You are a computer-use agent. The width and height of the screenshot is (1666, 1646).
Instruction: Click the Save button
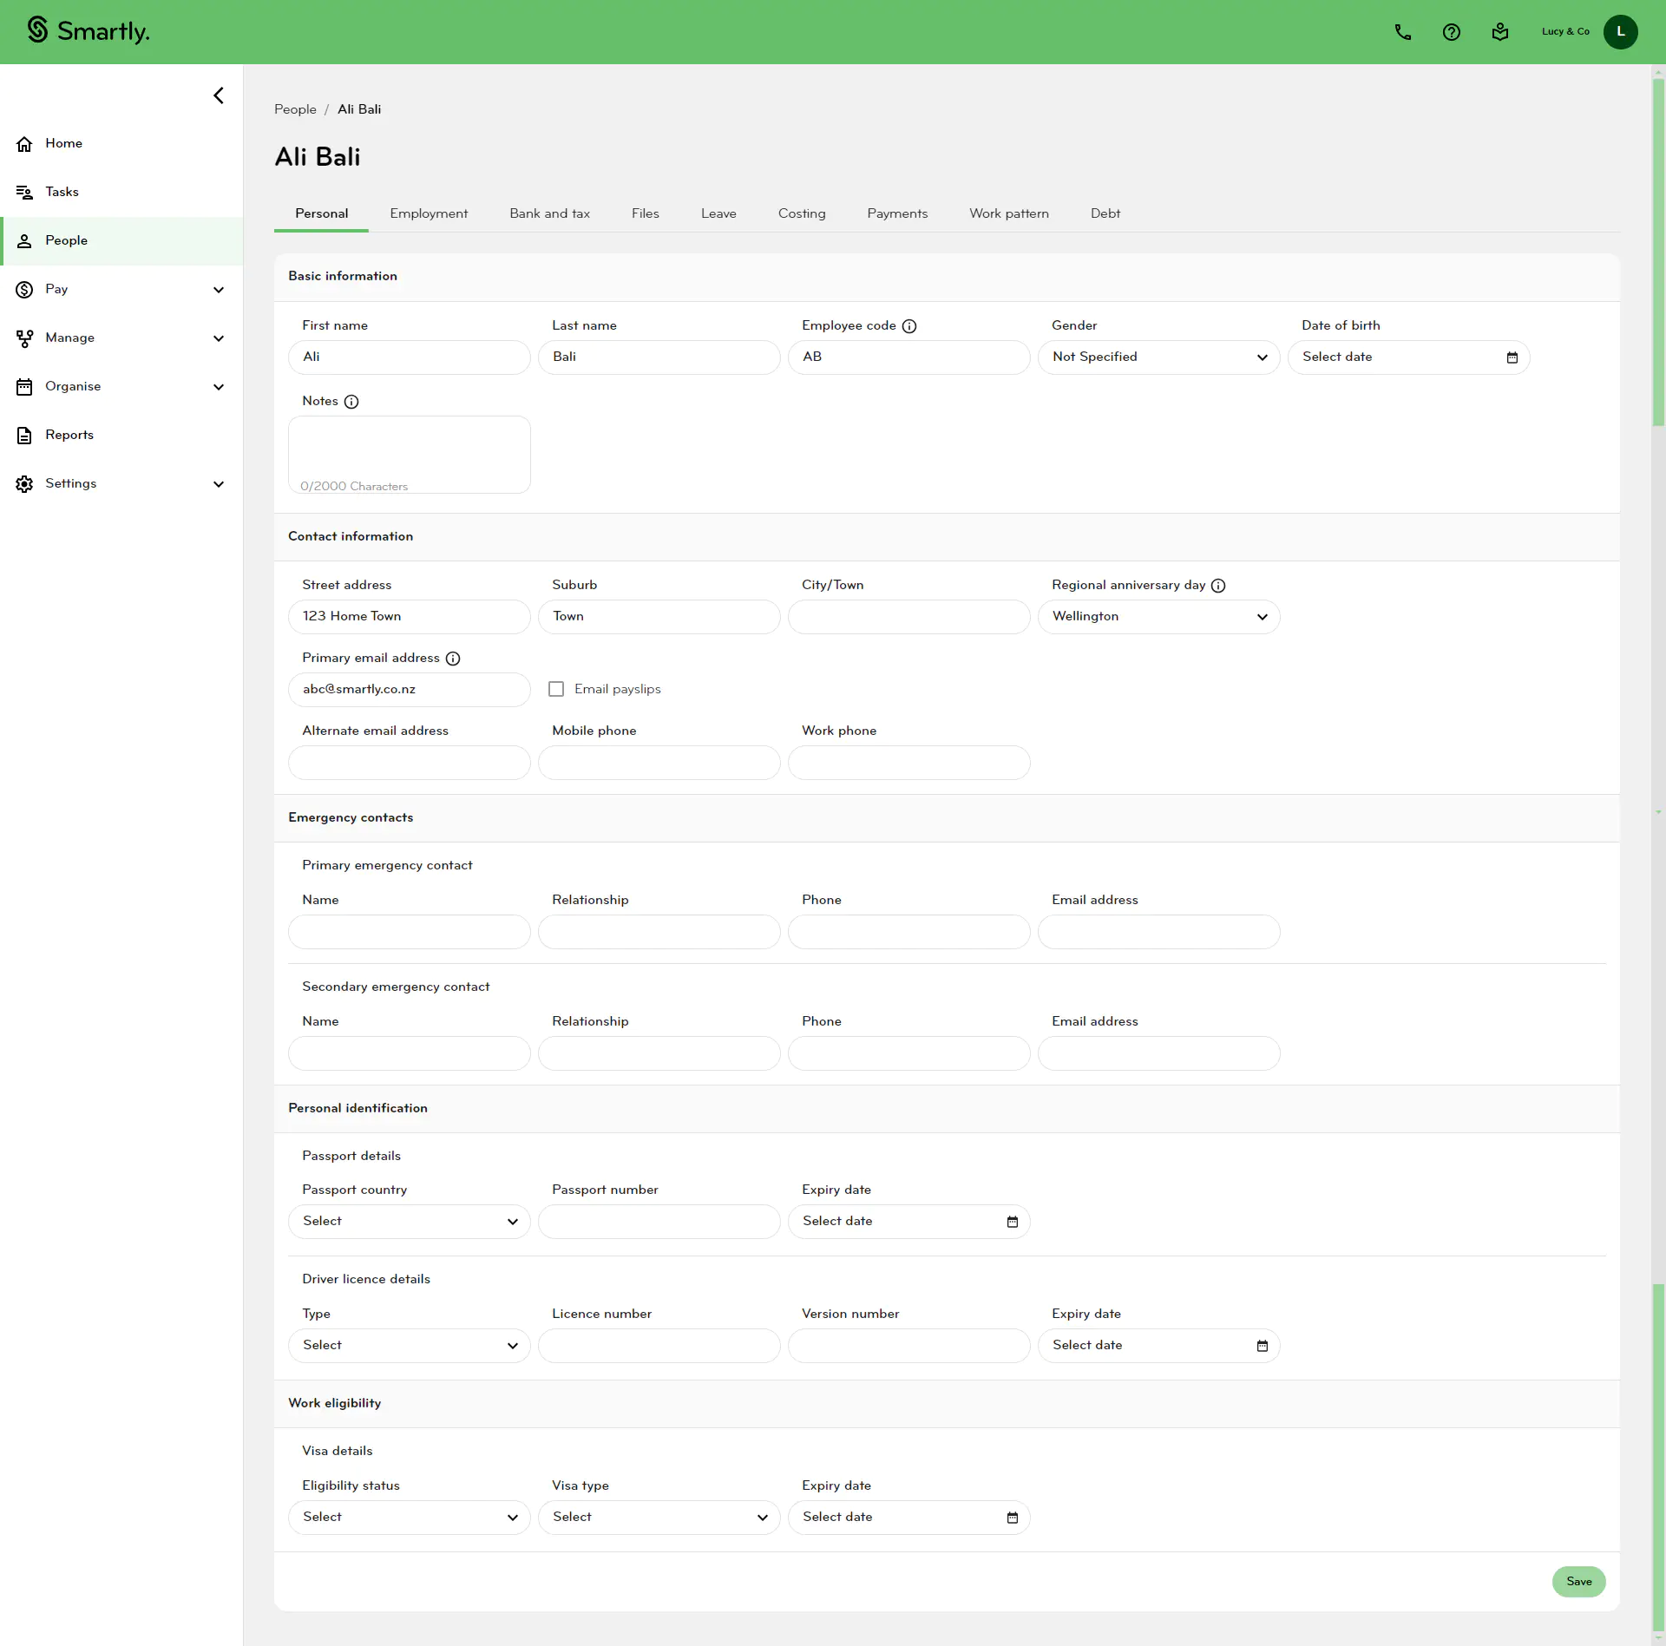(1578, 1582)
